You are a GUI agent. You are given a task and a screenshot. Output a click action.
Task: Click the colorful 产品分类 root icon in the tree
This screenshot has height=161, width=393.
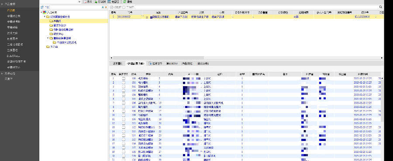coord(45,12)
